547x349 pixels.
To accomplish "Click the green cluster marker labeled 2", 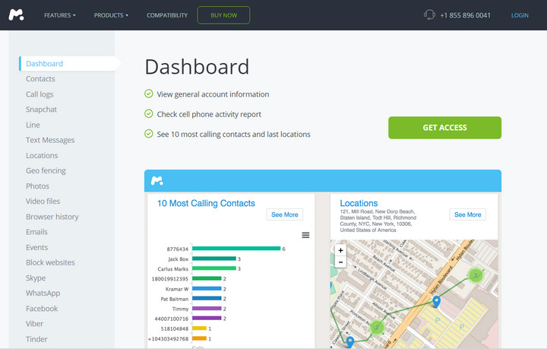I will coord(377,328).
